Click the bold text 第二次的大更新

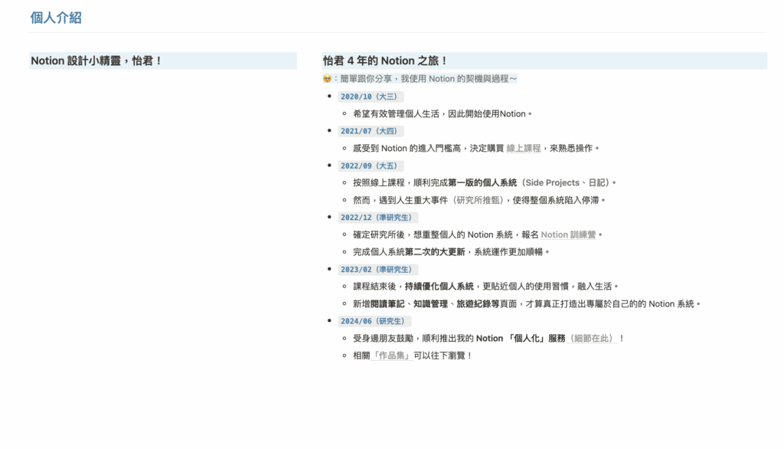click(434, 252)
